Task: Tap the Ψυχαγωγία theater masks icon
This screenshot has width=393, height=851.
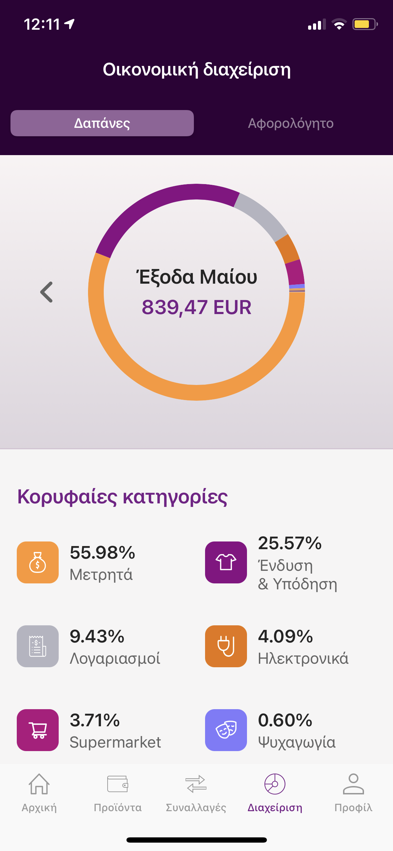Action: point(226,730)
